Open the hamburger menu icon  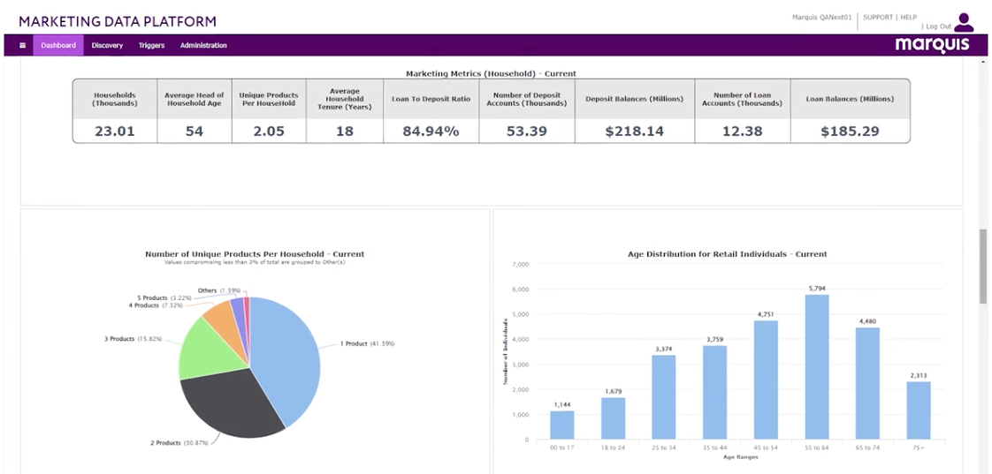point(22,46)
